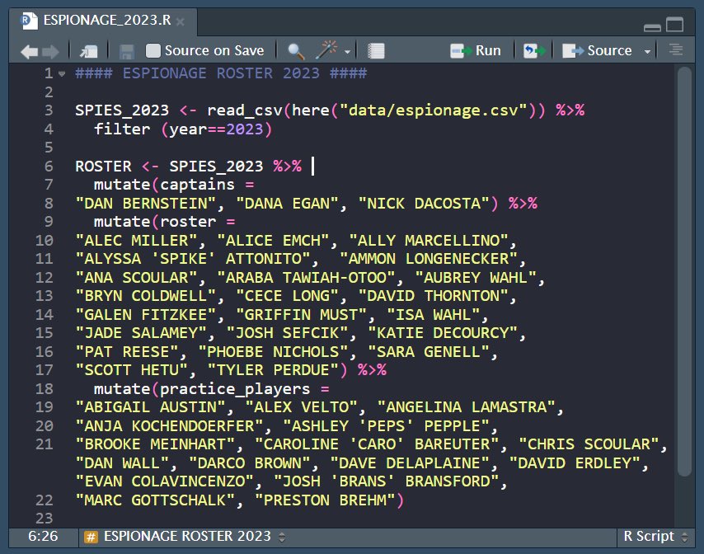
Task: Go back to previous source location
Action: click(x=30, y=51)
